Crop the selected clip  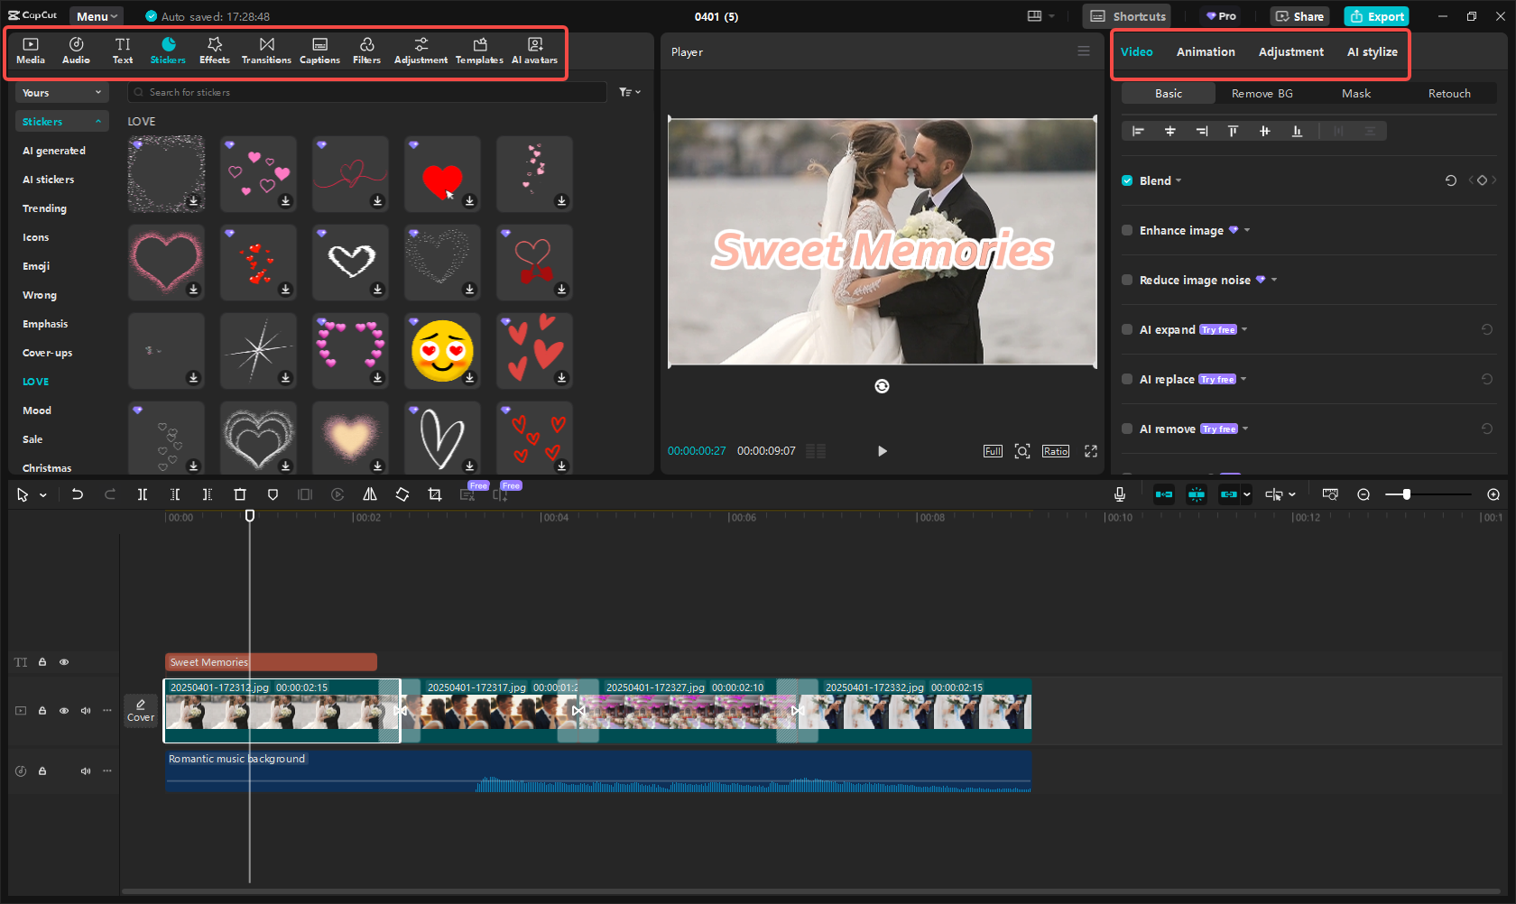(435, 494)
